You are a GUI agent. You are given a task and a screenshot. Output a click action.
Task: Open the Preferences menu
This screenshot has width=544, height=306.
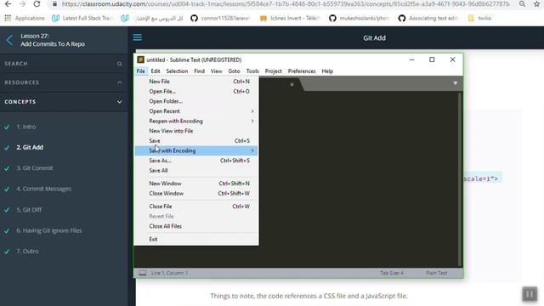click(x=302, y=71)
